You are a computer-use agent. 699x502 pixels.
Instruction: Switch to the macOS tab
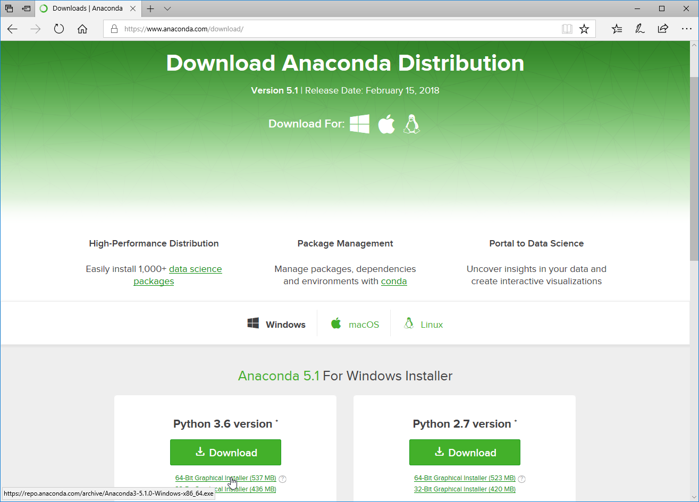355,324
